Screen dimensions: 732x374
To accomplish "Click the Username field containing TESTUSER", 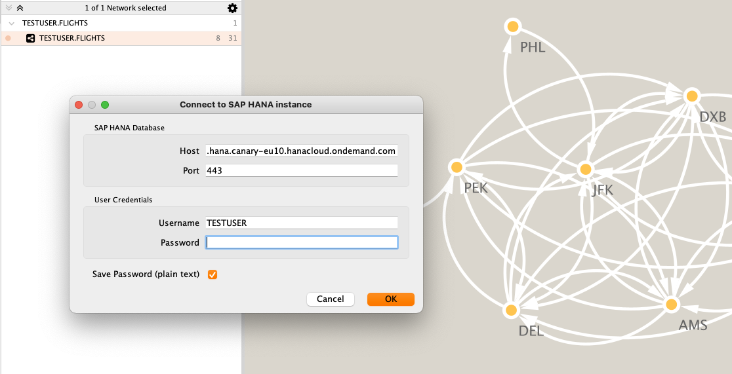I will coord(301,223).
